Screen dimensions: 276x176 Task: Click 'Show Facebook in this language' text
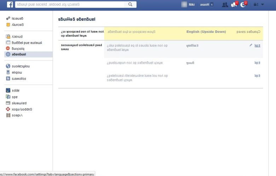131,32
